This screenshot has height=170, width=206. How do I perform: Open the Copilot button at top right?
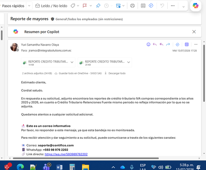click(196, 6)
